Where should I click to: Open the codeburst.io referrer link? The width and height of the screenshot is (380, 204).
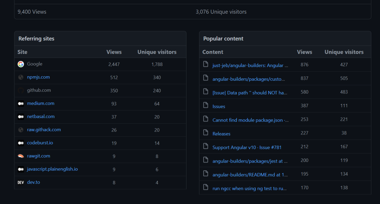(40, 143)
